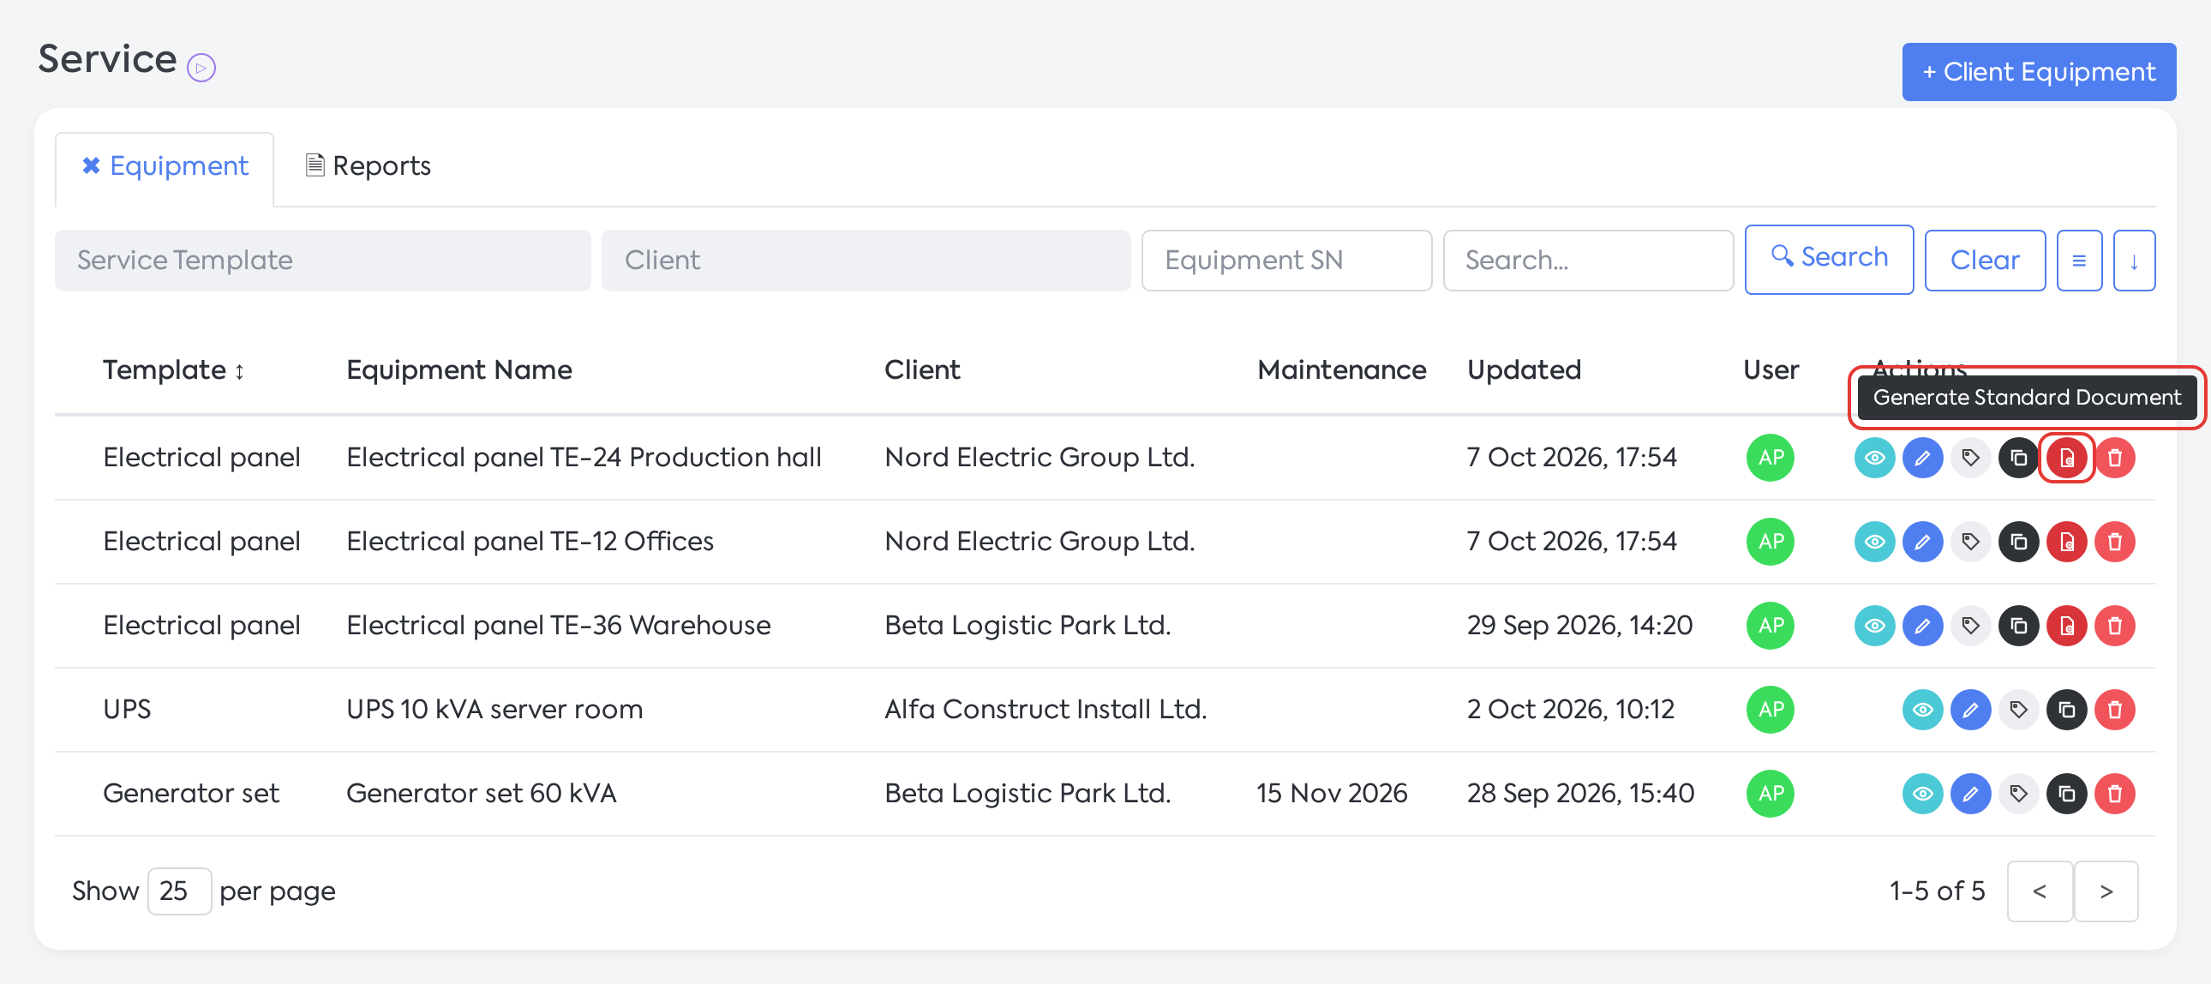The image size is (2211, 984).
Task: Duplicate Generator set 60 kVA
Action: [x=2067, y=795]
